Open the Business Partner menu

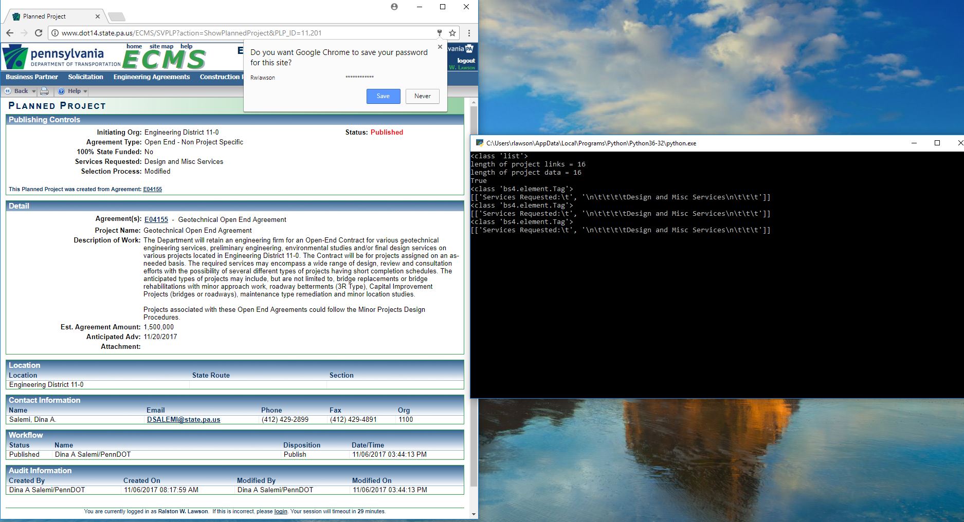tap(31, 77)
